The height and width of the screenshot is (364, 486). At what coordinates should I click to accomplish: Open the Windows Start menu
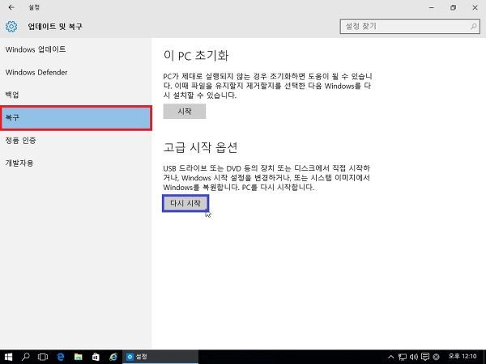8,357
